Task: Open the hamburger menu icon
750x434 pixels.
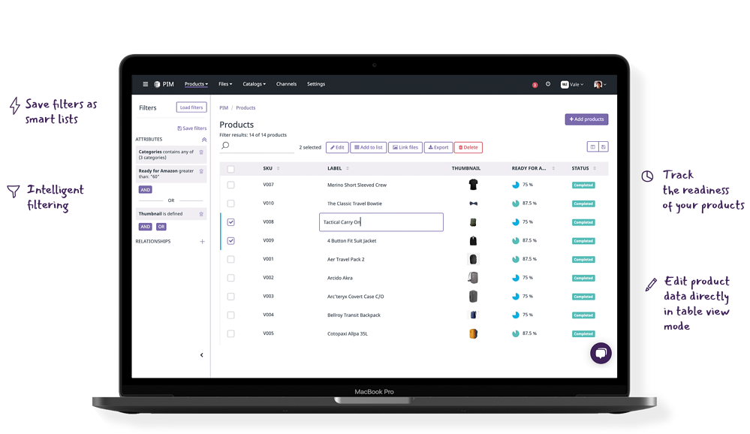Action: 146,84
